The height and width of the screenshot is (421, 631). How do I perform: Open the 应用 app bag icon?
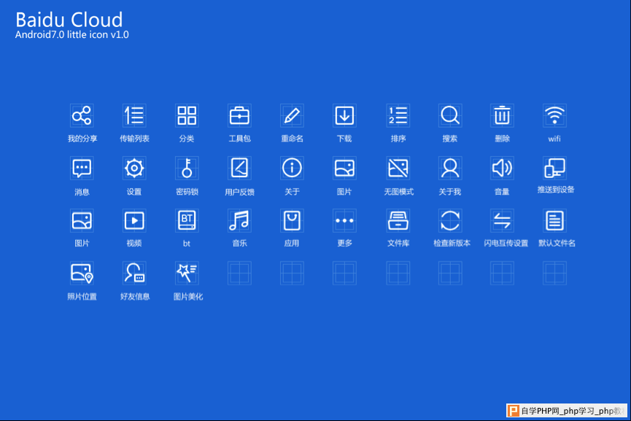(x=292, y=220)
